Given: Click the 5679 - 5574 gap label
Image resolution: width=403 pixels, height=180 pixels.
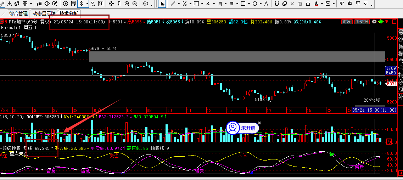Looking at the screenshot, I should 103,48.
